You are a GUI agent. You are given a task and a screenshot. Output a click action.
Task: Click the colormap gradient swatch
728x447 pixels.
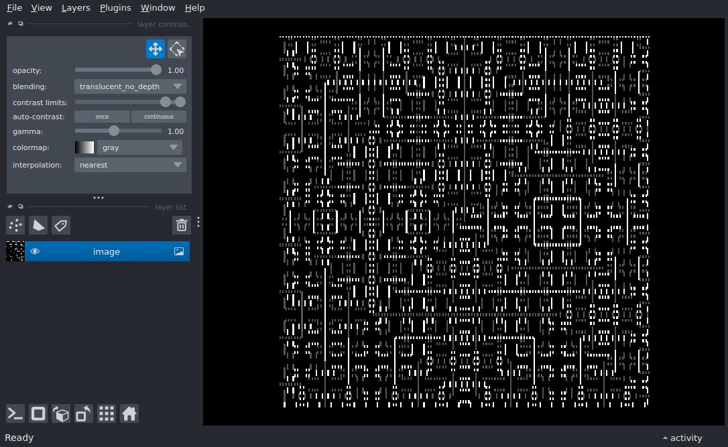(x=84, y=147)
